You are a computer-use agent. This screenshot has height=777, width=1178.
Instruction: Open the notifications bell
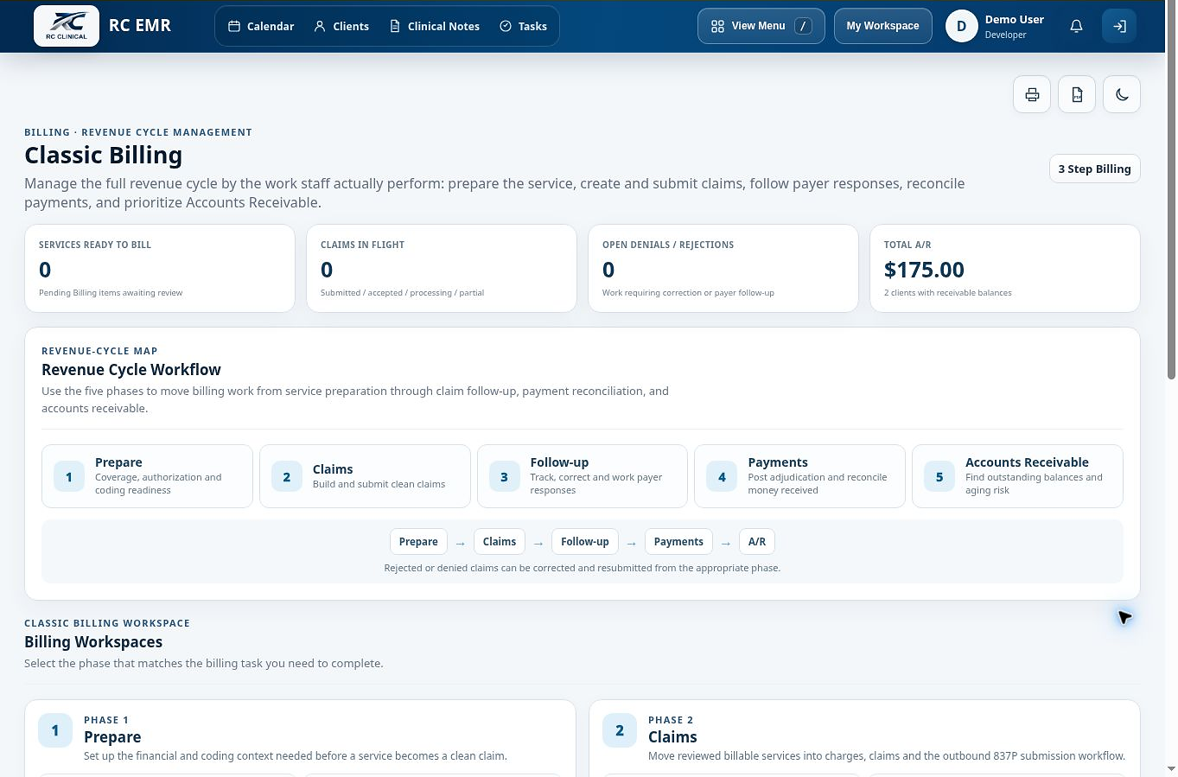pyautogui.click(x=1076, y=27)
